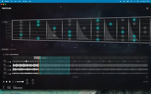The width and height of the screenshot is (151, 94).
Task: Open the Edit menu
Action: tap(15, 2)
